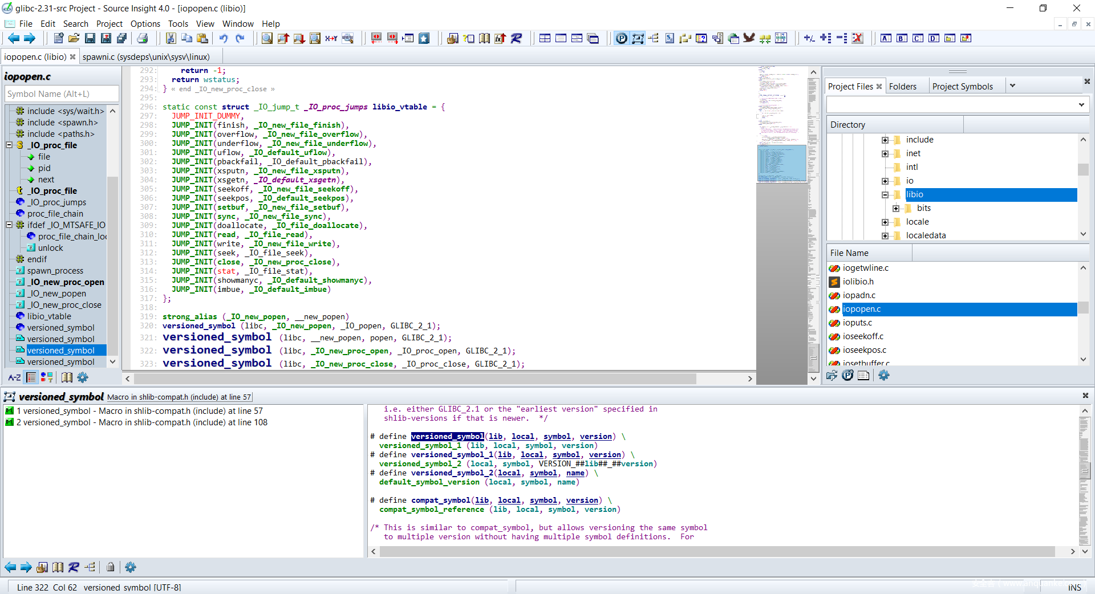Open symbol window settings gear

(83, 377)
